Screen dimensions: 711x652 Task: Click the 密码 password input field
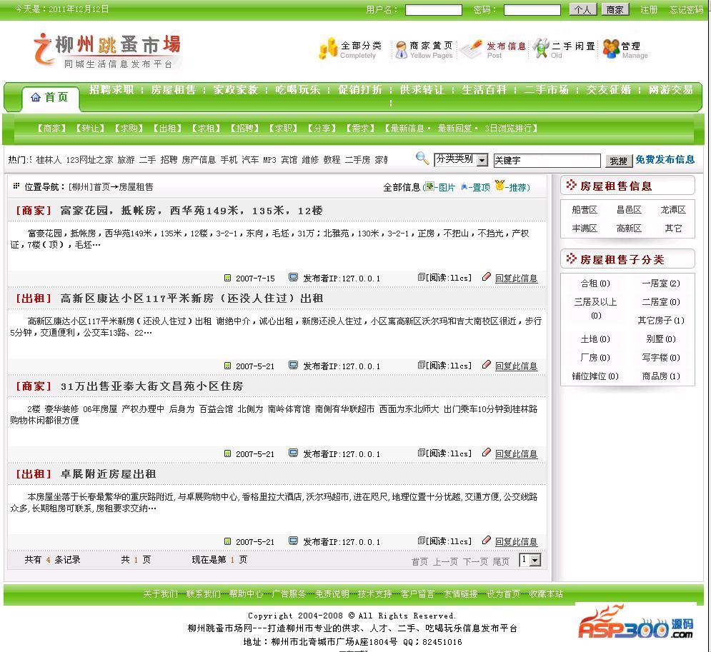[532, 9]
